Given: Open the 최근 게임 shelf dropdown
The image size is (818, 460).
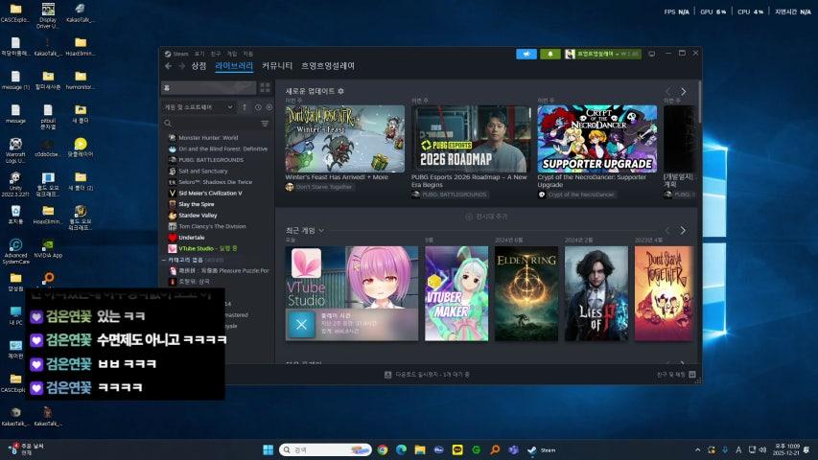Looking at the screenshot, I should point(321,231).
